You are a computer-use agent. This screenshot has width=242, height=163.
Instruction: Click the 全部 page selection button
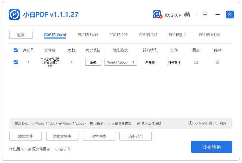[x=93, y=62]
